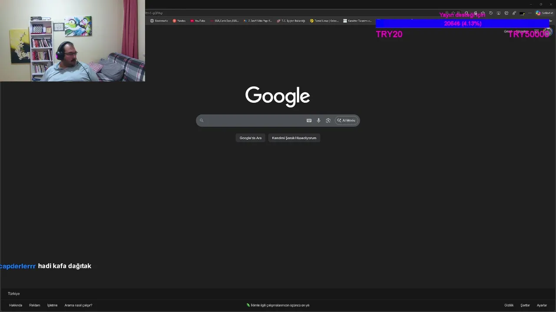Open the Ayarlar footer menu
556x312 pixels.
tap(542, 305)
